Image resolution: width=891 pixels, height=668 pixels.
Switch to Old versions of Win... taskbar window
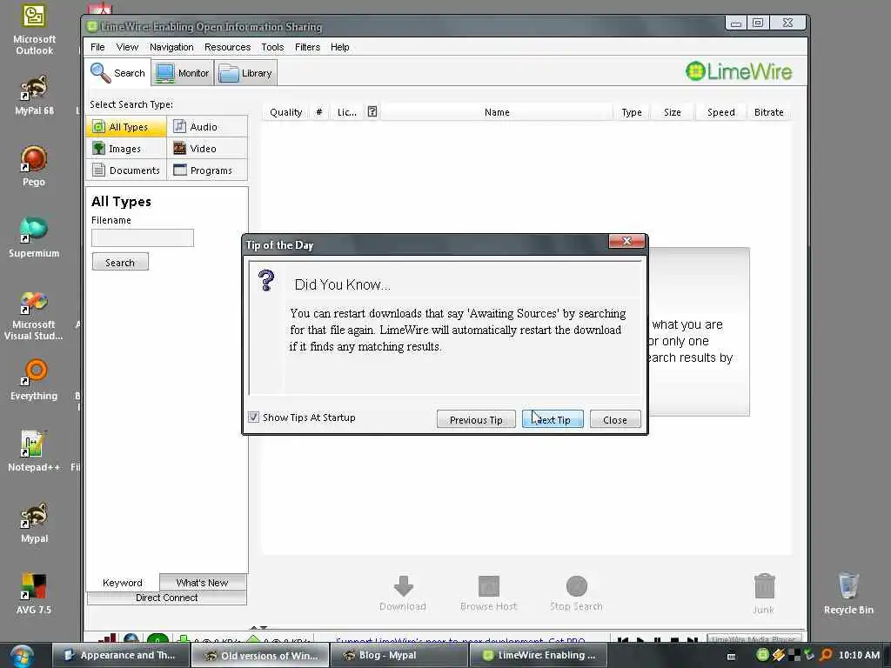tap(260, 656)
